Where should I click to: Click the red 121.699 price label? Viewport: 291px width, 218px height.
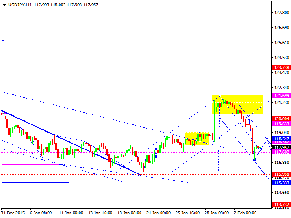[x=281, y=96]
